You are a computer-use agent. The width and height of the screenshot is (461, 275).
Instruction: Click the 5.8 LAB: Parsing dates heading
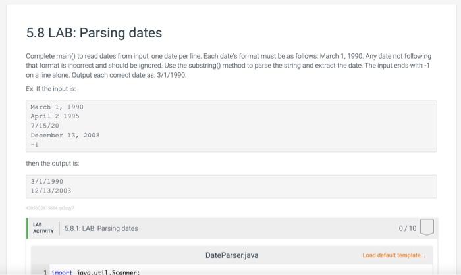[x=94, y=33]
